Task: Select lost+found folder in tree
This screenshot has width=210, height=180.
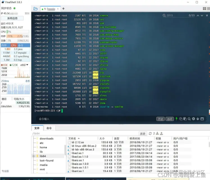Action: pyautogui.click(x=46, y=161)
